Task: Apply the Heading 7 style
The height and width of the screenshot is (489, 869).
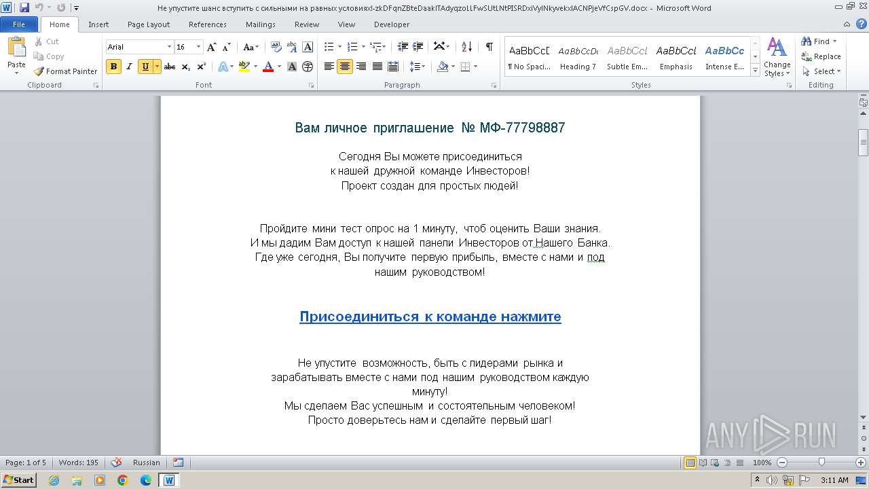Action: tap(578, 57)
